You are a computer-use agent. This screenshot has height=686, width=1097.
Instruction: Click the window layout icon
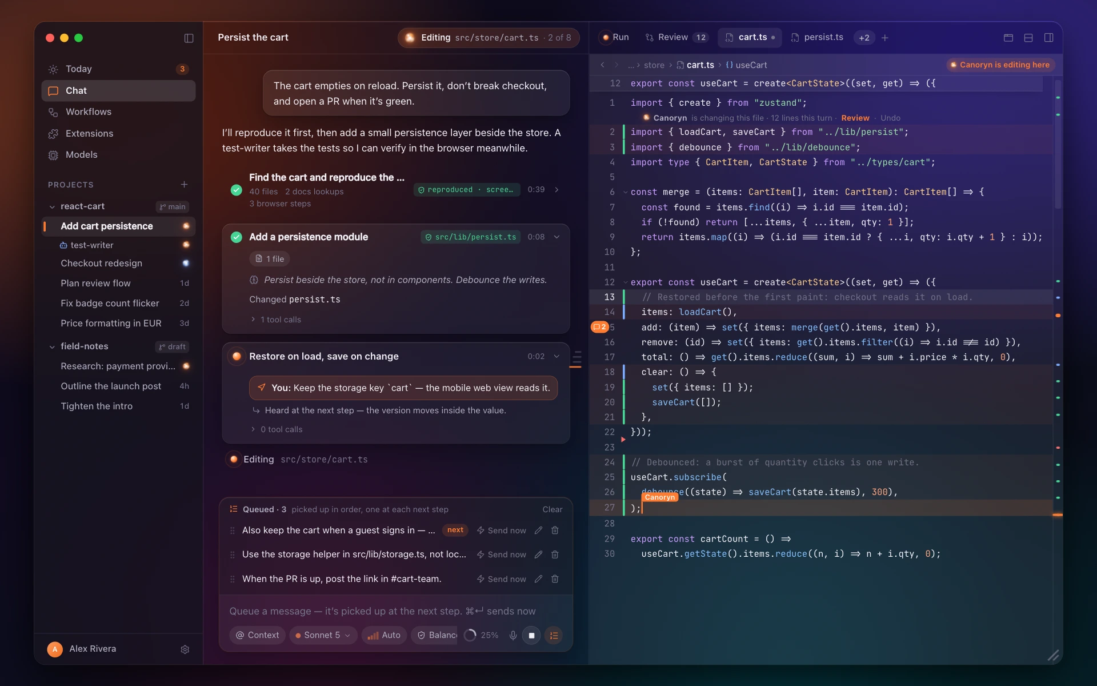point(1008,38)
